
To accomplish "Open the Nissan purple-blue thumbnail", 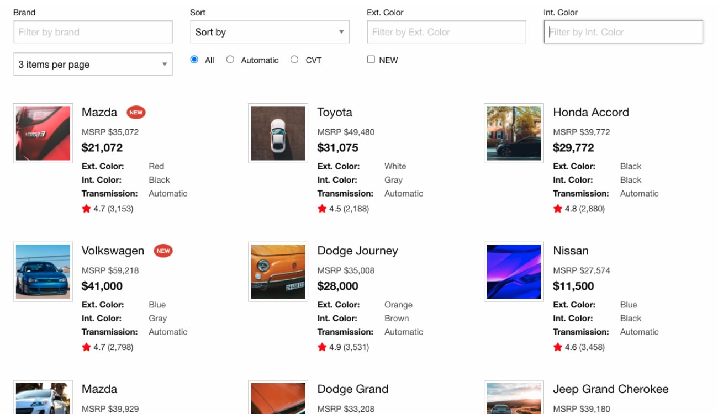I will pyautogui.click(x=514, y=272).
